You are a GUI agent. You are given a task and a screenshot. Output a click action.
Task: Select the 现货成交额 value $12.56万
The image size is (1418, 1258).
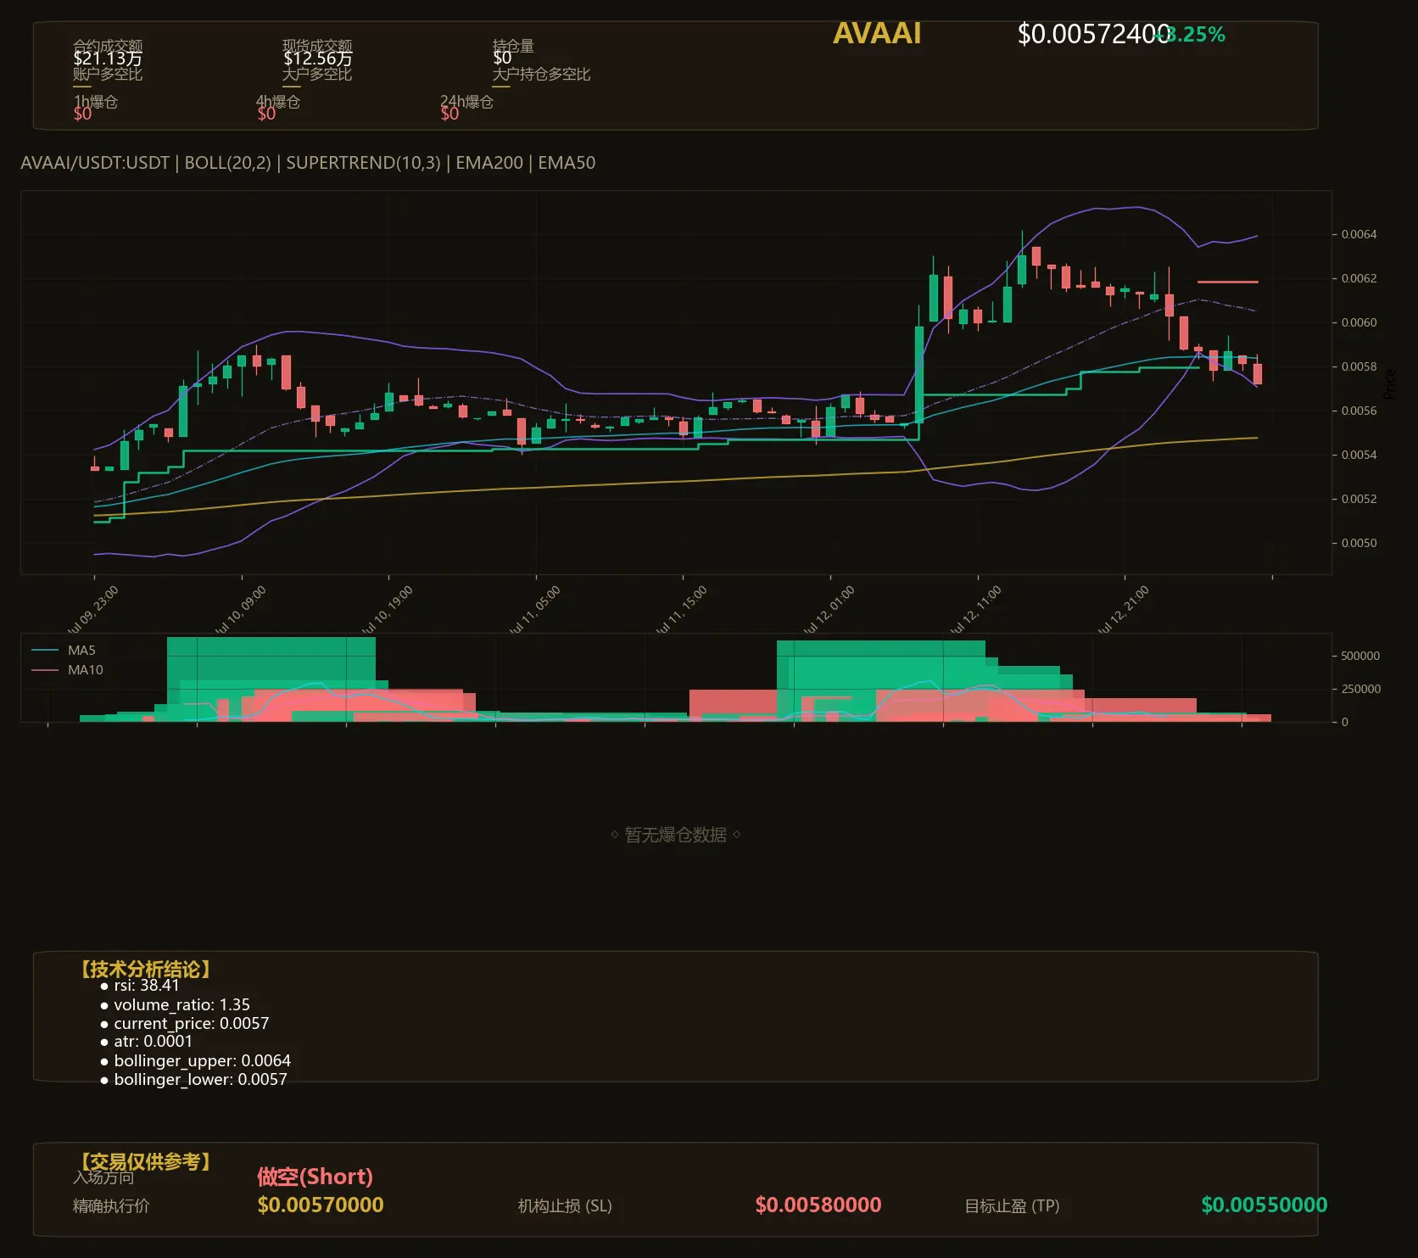pos(317,59)
